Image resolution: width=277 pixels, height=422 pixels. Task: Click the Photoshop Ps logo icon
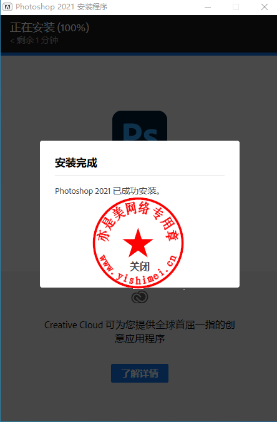(x=140, y=126)
